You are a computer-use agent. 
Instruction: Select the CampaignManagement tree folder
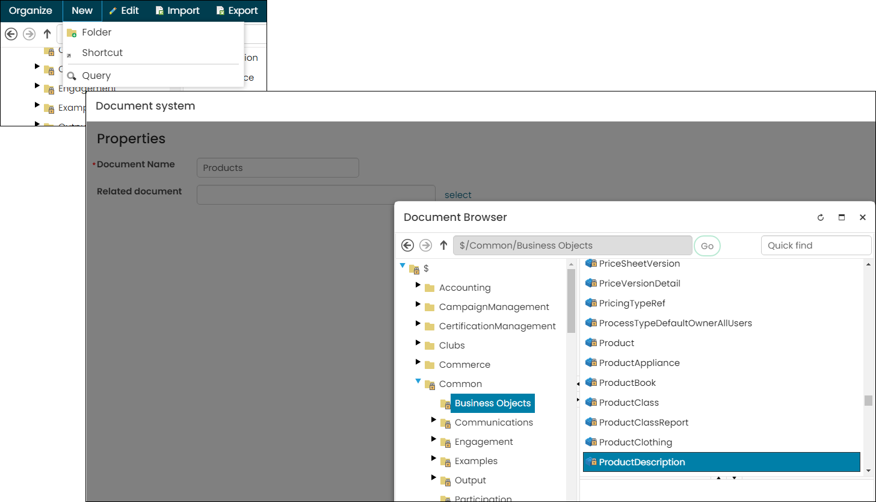[494, 307]
